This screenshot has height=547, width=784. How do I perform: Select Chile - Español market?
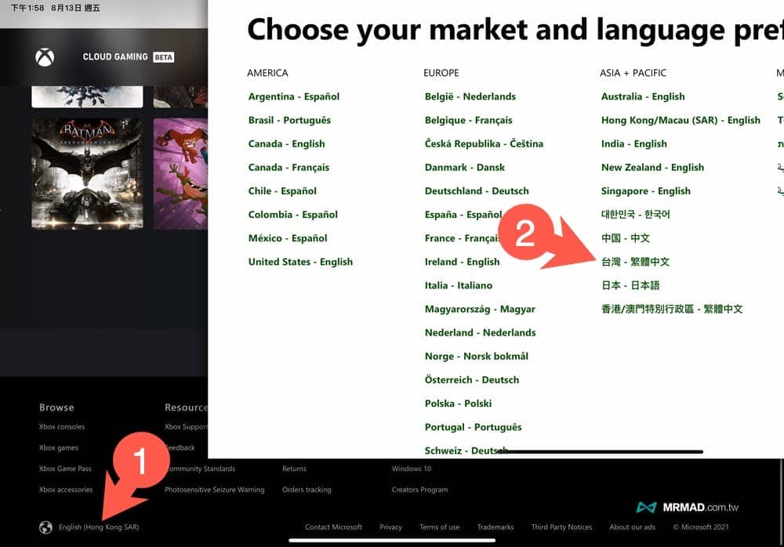[282, 190]
